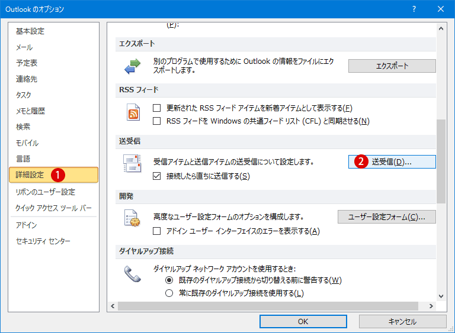This screenshot has width=455, height=333.
Task: Close the Outlook options dialog
Action: click(x=441, y=9)
